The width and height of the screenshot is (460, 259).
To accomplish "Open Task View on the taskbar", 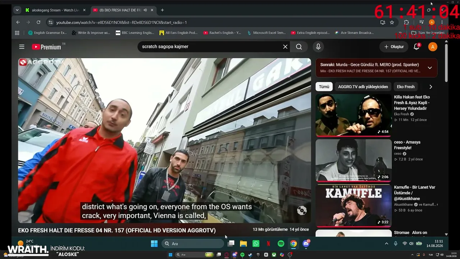I will (x=231, y=244).
